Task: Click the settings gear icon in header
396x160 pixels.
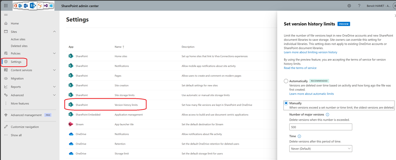Action: point(349,6)
